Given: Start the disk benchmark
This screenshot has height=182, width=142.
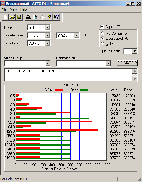Looking at the screenshot, I should click(127, 63).
